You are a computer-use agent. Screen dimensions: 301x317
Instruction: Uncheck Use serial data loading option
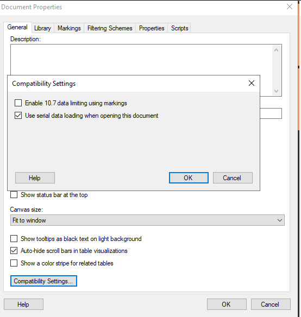click(18, 116)
